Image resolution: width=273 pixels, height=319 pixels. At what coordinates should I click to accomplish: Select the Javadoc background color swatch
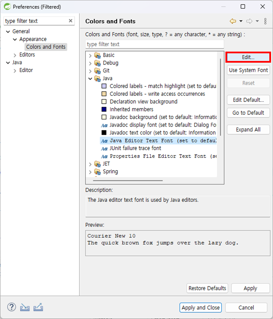coord(104,117)
